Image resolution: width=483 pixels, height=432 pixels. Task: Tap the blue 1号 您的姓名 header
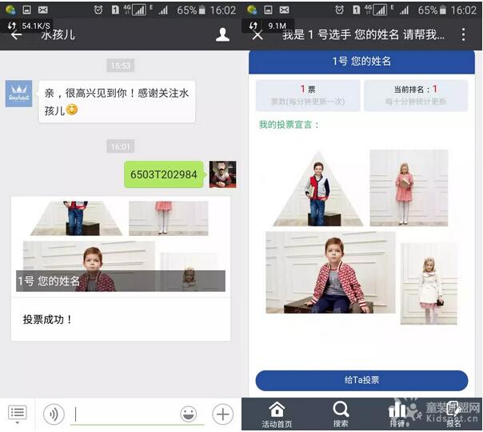tap(361, 62)
